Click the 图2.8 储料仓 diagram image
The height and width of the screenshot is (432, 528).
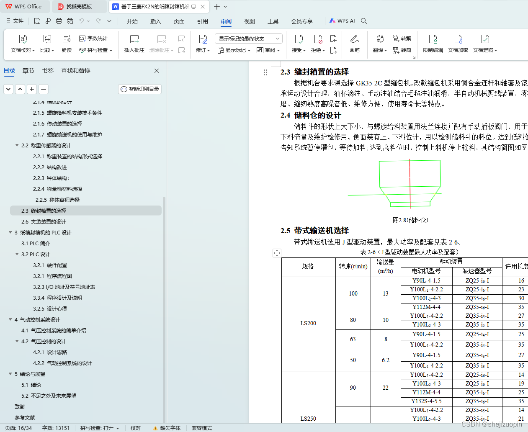tap(394, 183)
